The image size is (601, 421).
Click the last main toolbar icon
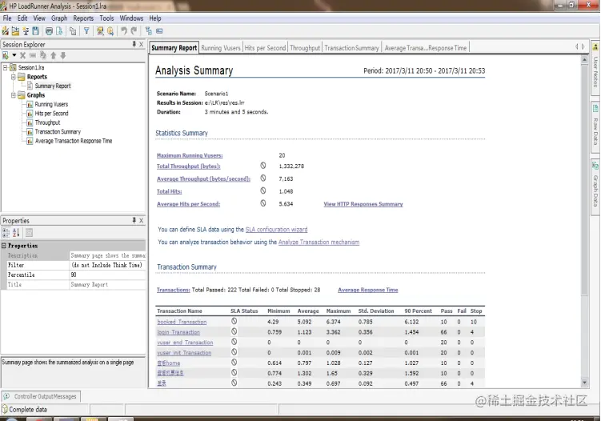[159, 31]
